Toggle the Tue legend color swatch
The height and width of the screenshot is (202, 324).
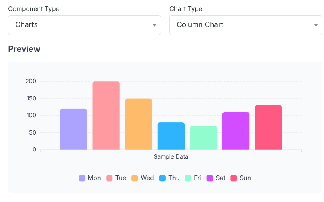pos(109,178)
